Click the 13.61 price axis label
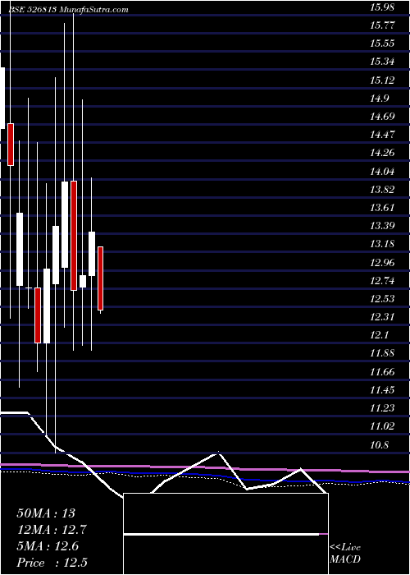The image size is (410, 575). [382, 208]
